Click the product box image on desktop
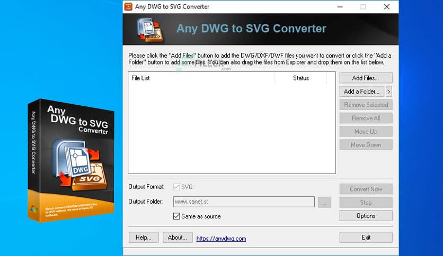 [x=71, y=161]
